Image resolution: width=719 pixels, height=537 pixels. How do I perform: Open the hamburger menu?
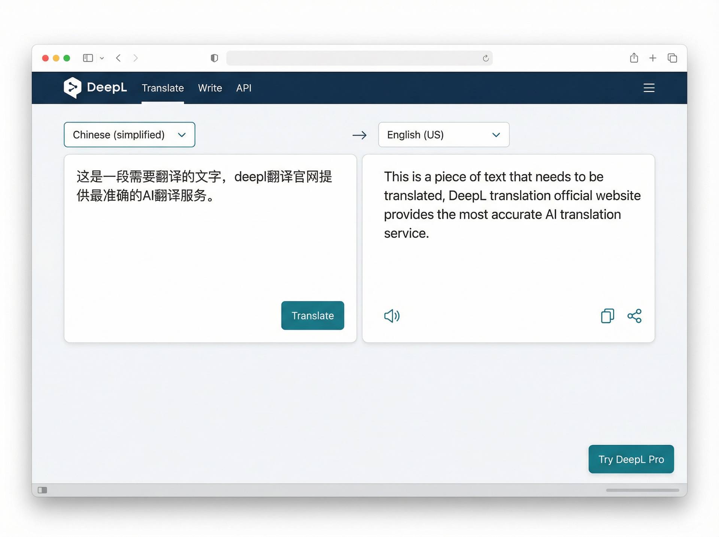click(649, 88)
